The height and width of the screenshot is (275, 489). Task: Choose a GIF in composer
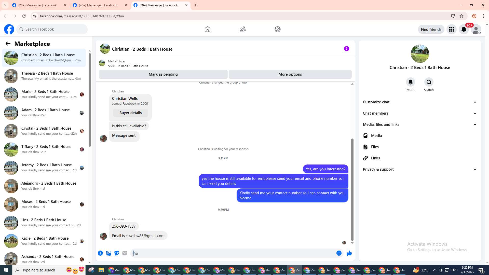(x=125, y=253)
